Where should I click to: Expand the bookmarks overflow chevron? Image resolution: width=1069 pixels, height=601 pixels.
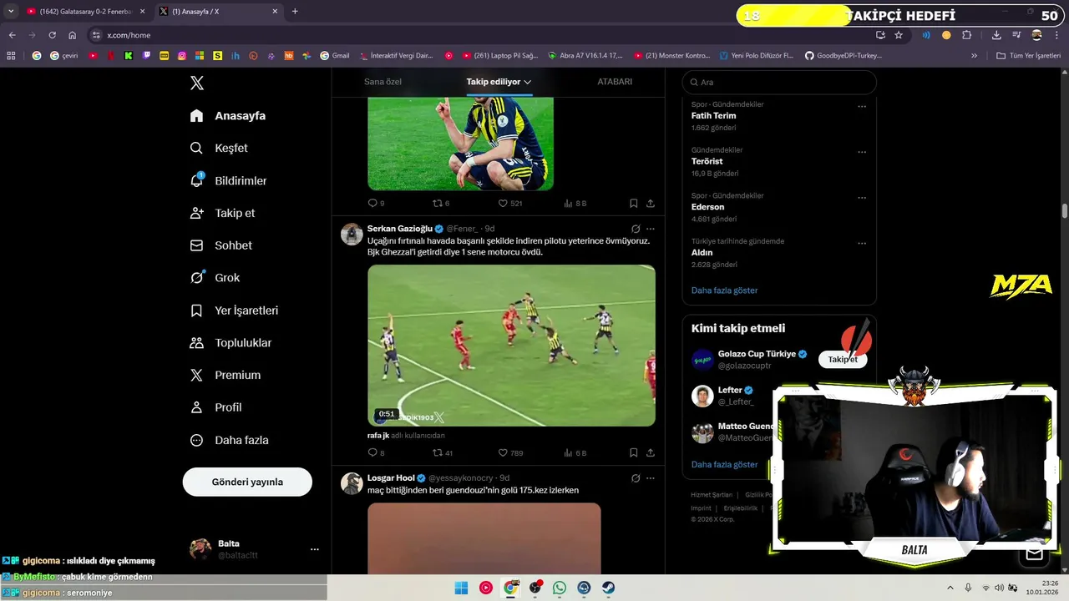[x=974, y=56]
